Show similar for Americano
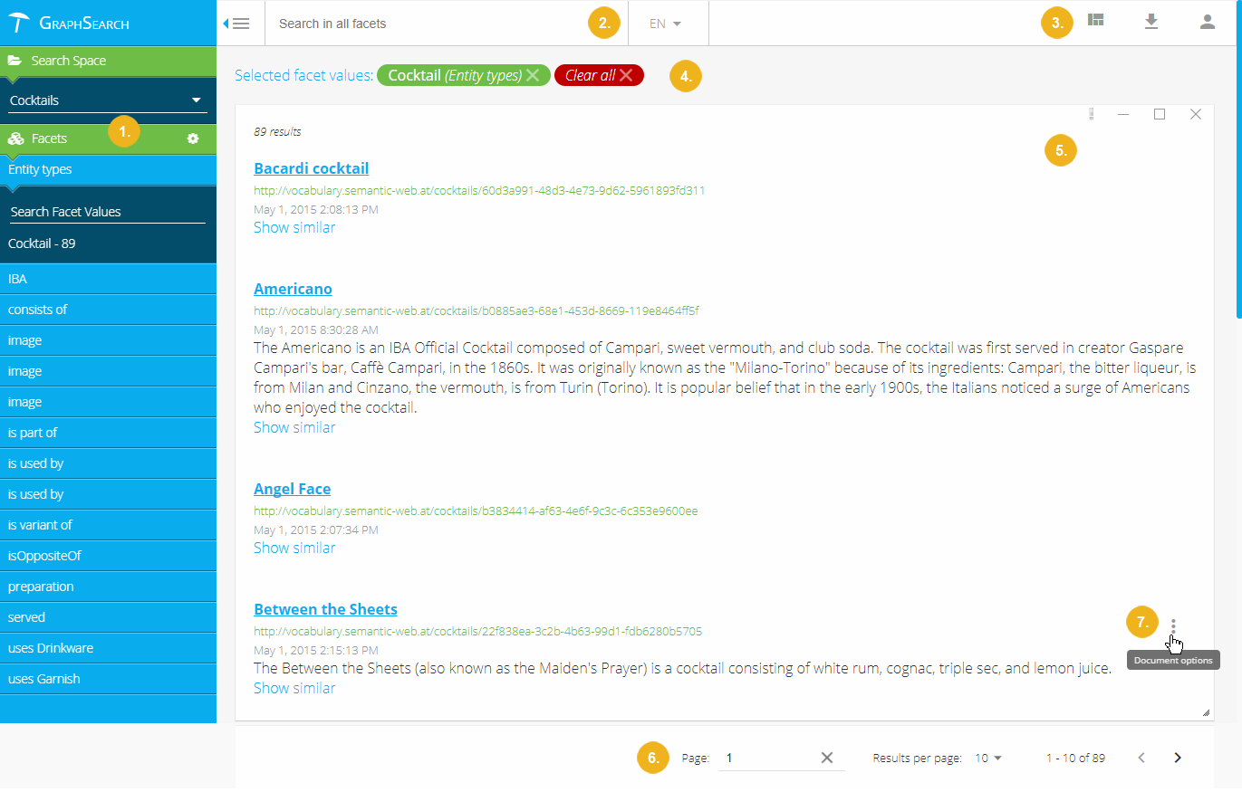Screen dimensions: 1242x792 [x=294, y=427]
